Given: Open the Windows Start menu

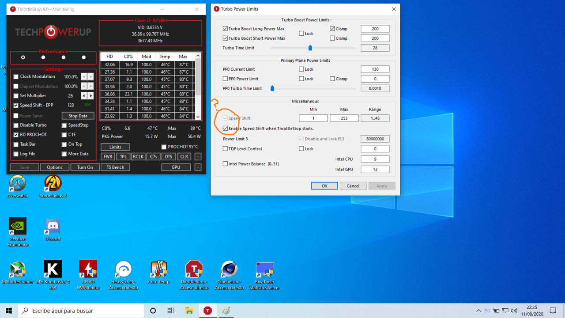Looking at the screenshot, I should pos(9,310).
